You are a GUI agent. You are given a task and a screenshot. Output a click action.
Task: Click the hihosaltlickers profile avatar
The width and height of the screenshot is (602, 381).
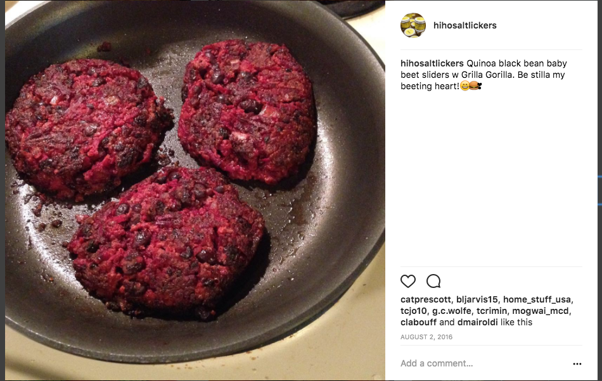413,25
